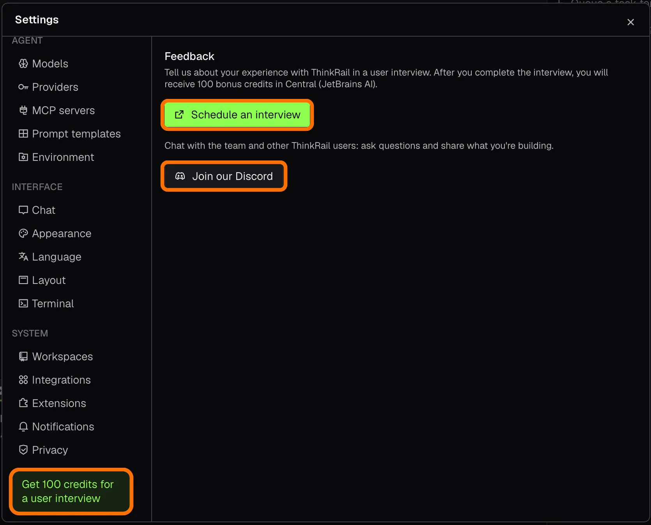Switch to MCP servers label
The height and width of the screenshot is (525, 651).
pyautogui.click(x=63, y=110)
